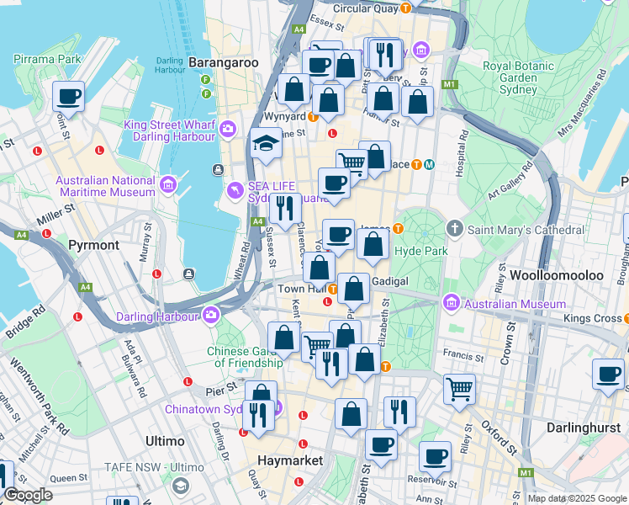
Task: Select the Australian Museum pin
Action: pos(452,302)
